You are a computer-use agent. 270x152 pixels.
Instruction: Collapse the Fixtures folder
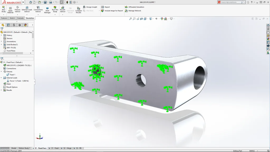pos(1,72)
